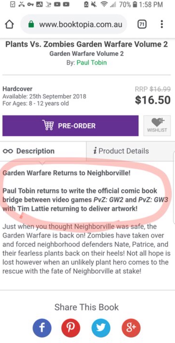The height and width of the screenshot is (343, 175).
Task: Tap the $16.50 price text
Action: (x=153, y=100)
